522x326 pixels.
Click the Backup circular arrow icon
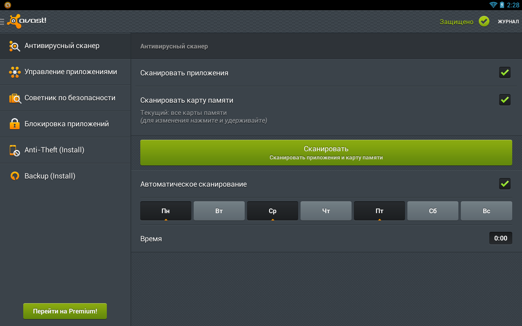coord(15,176)
